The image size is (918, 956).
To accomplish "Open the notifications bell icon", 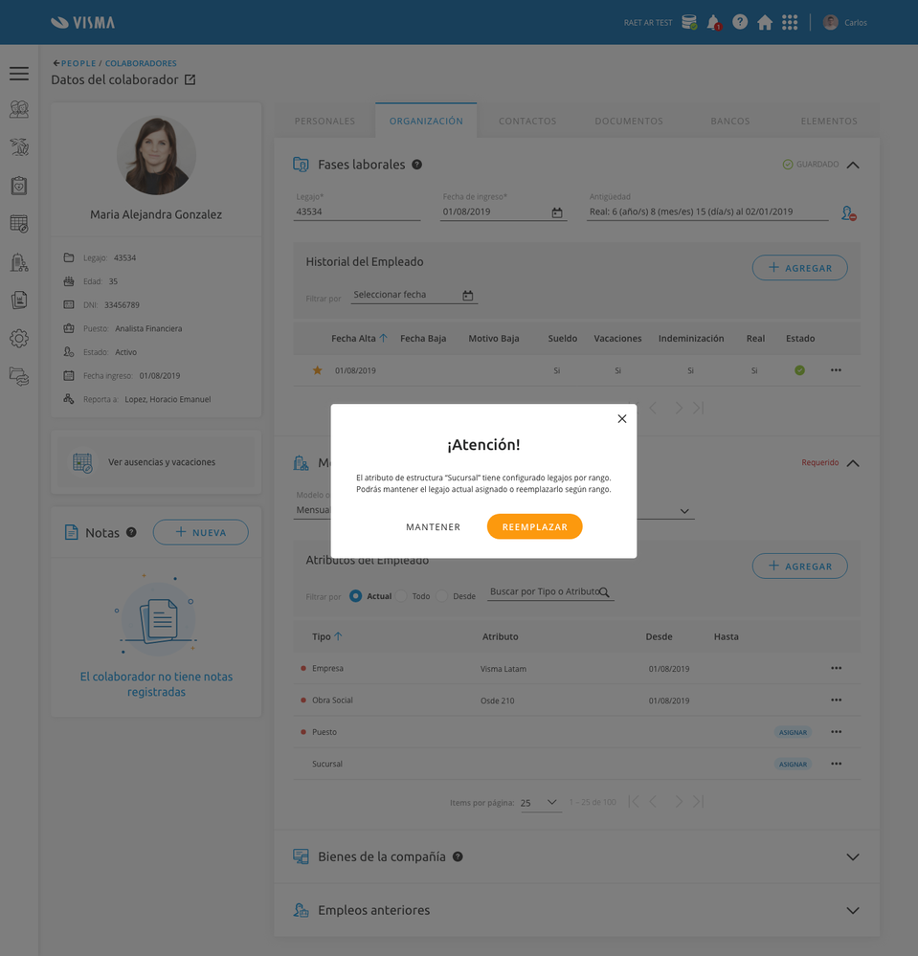I will tap(714, 23).
